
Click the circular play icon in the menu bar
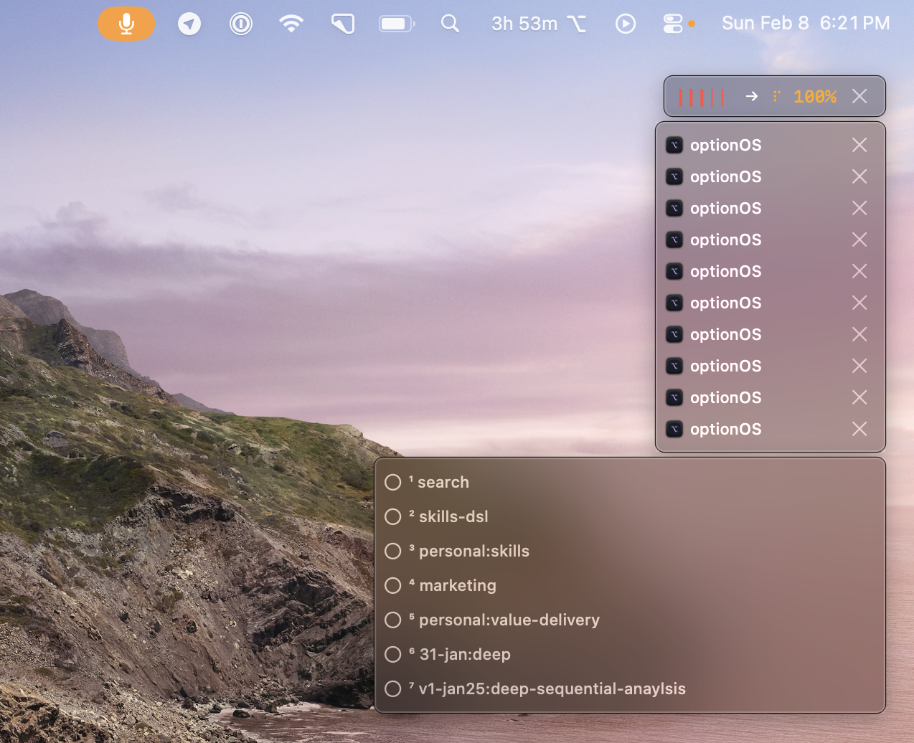625,23
